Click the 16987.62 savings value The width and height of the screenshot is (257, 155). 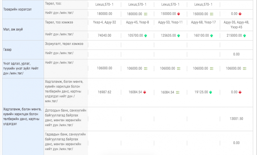tap(104, 92)
